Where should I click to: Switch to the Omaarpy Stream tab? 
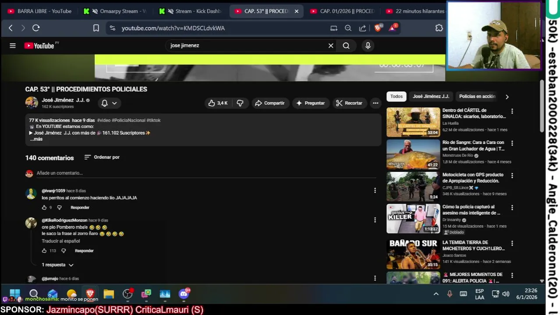tap(116, 11)
